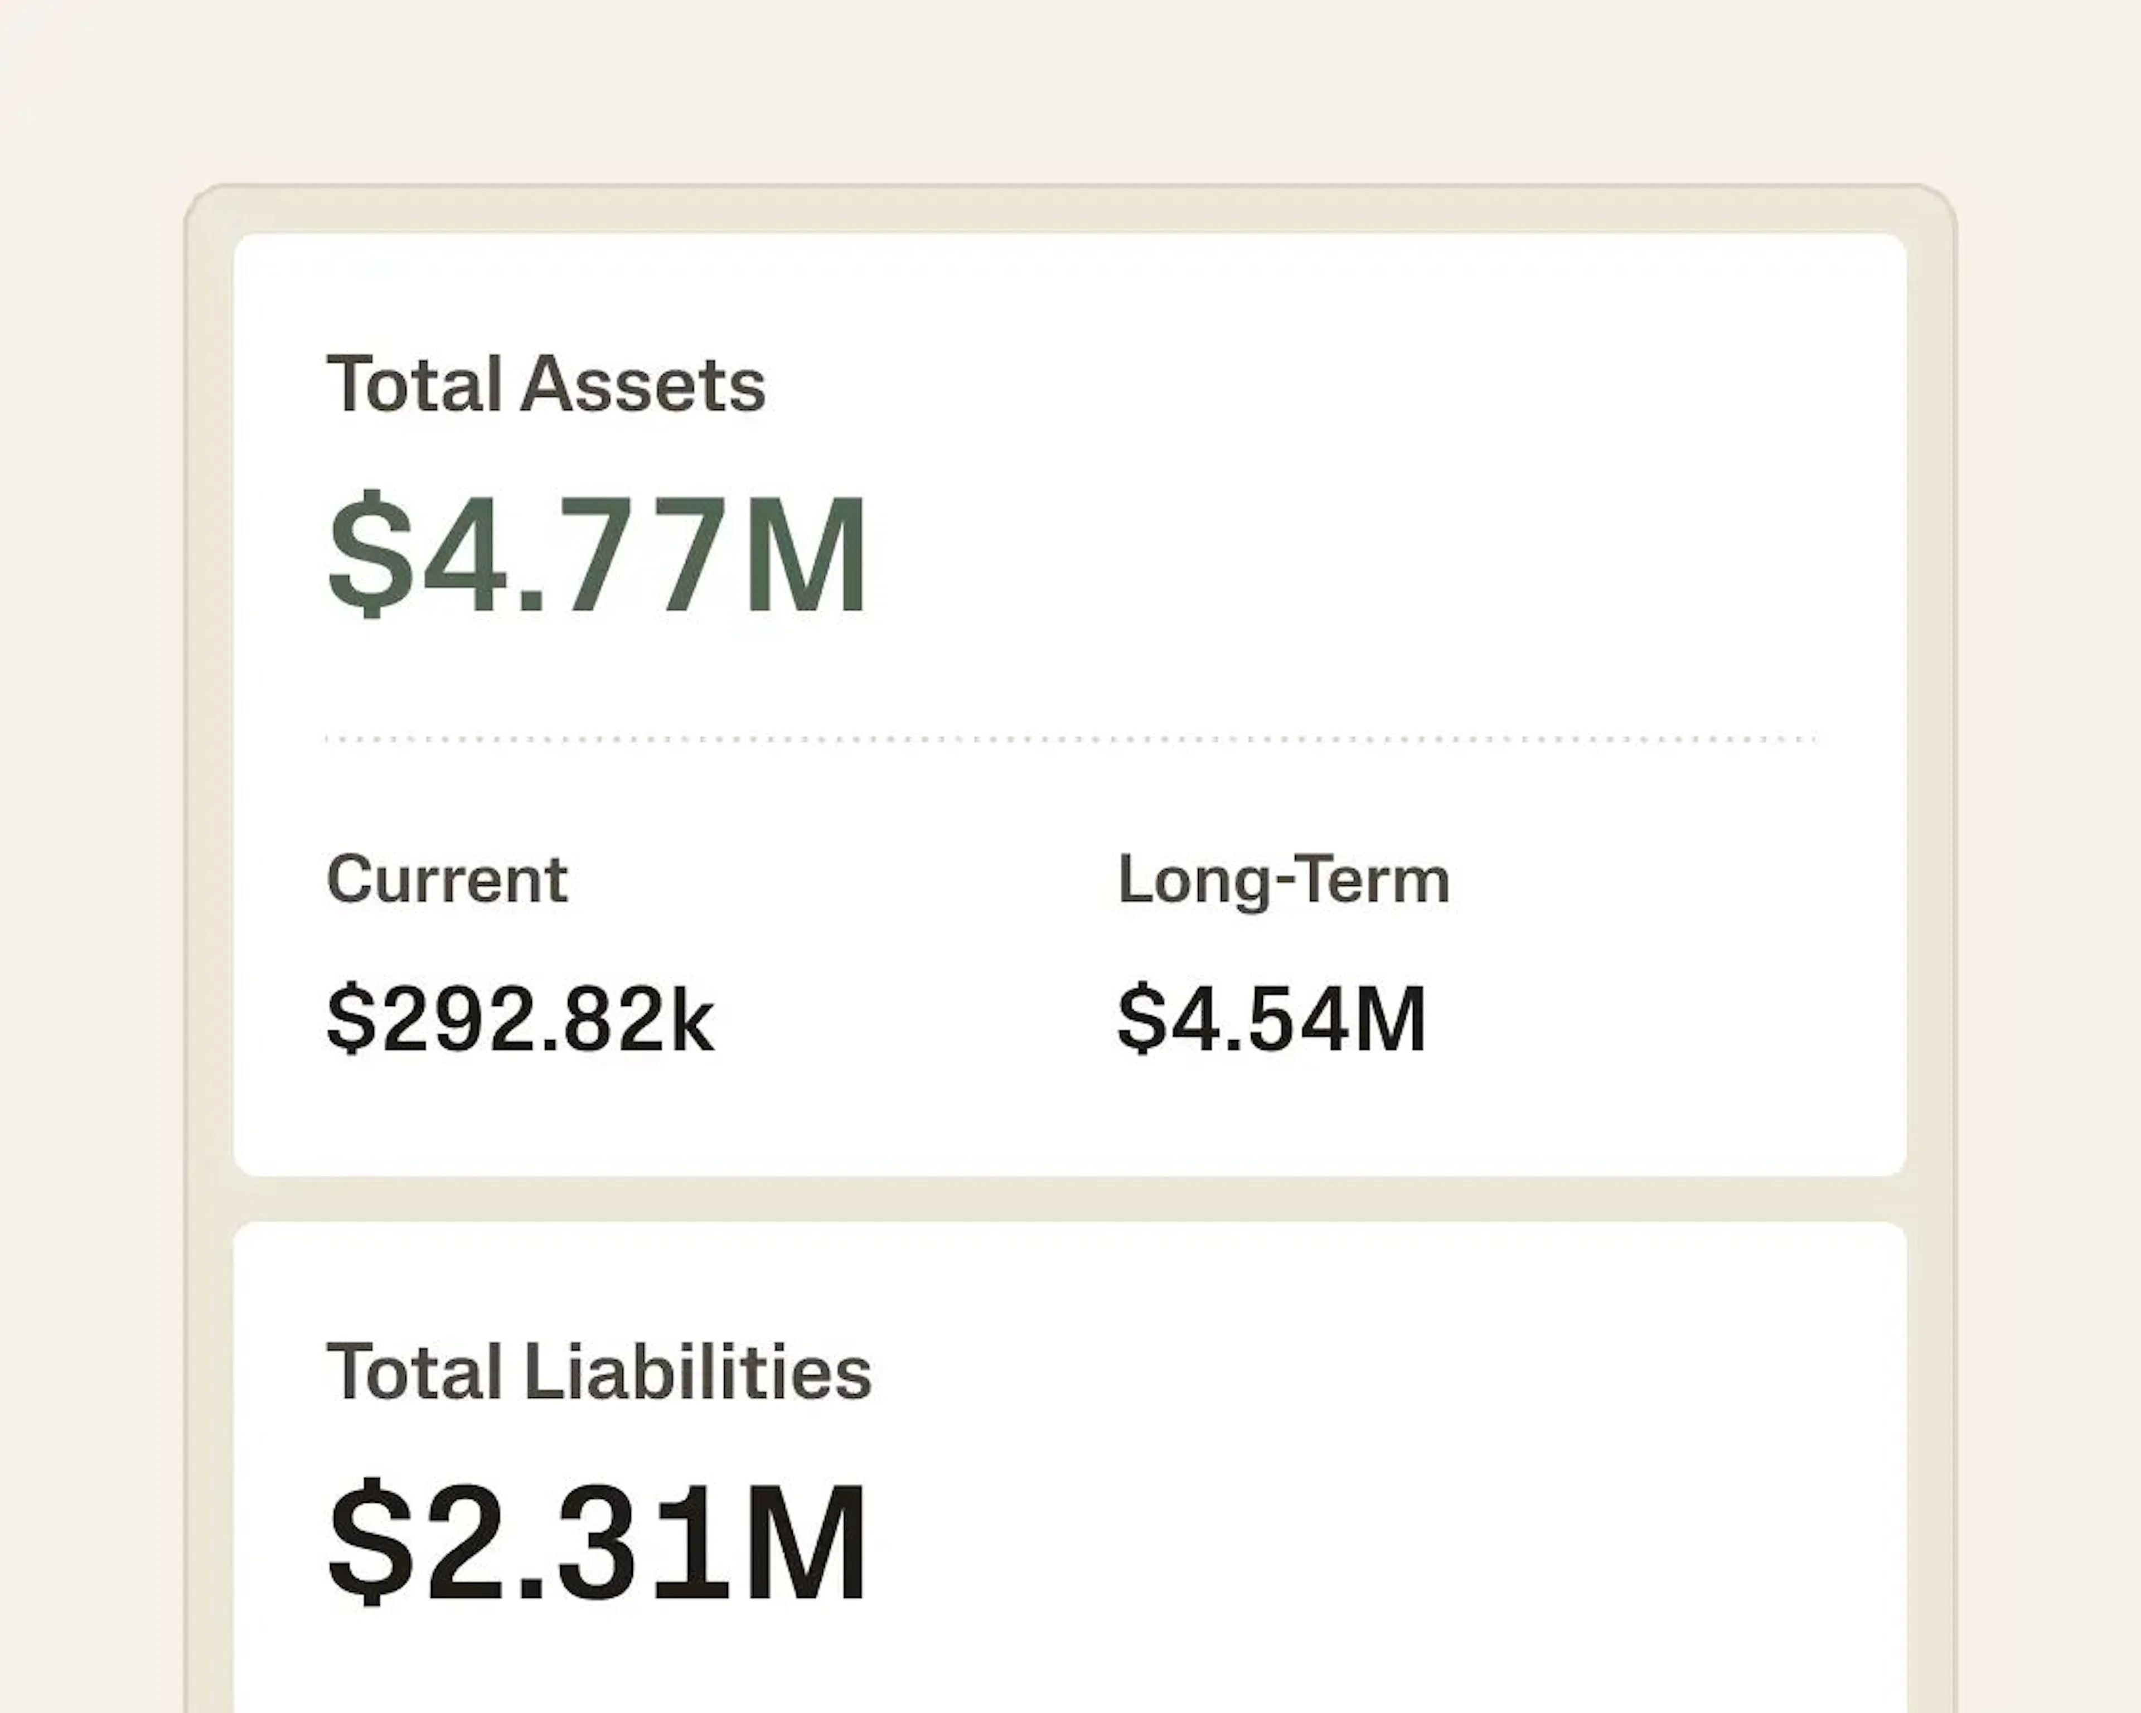Open the Current assets label
Image resolution: width=2141 pixels, height=1713 pixels.
pos(447,880)
